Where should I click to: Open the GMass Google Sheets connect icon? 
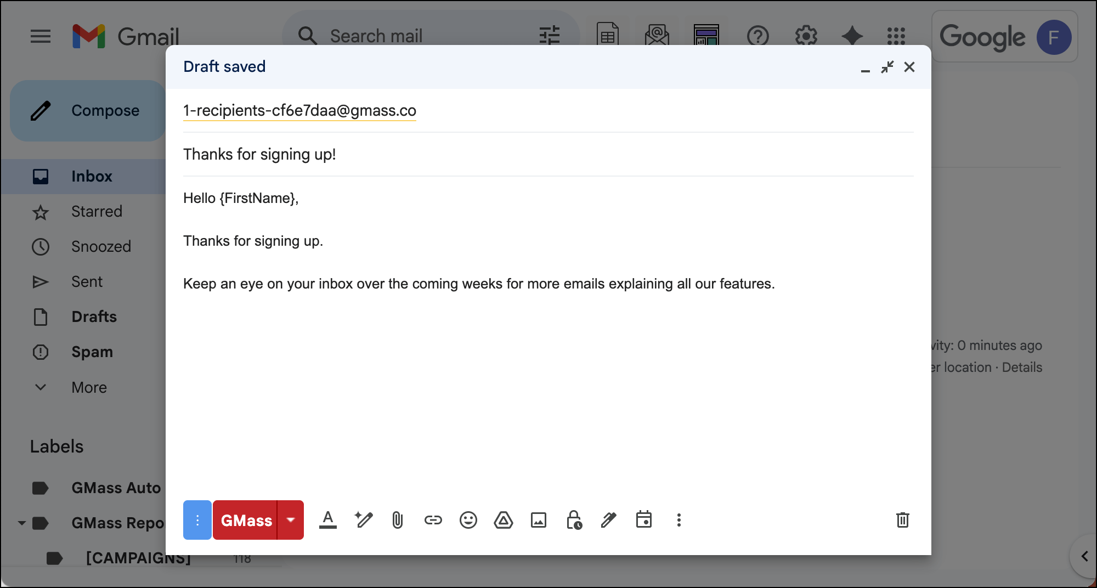[x=607, y=35]
